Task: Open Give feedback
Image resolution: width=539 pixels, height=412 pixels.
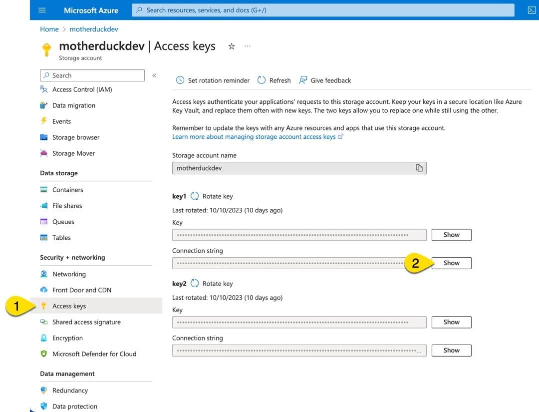Action: (324, 80)
